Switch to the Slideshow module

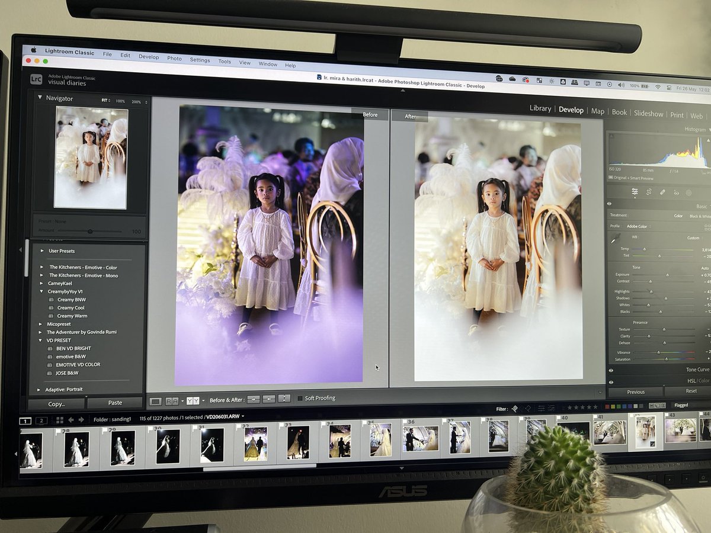coord(648,114)
